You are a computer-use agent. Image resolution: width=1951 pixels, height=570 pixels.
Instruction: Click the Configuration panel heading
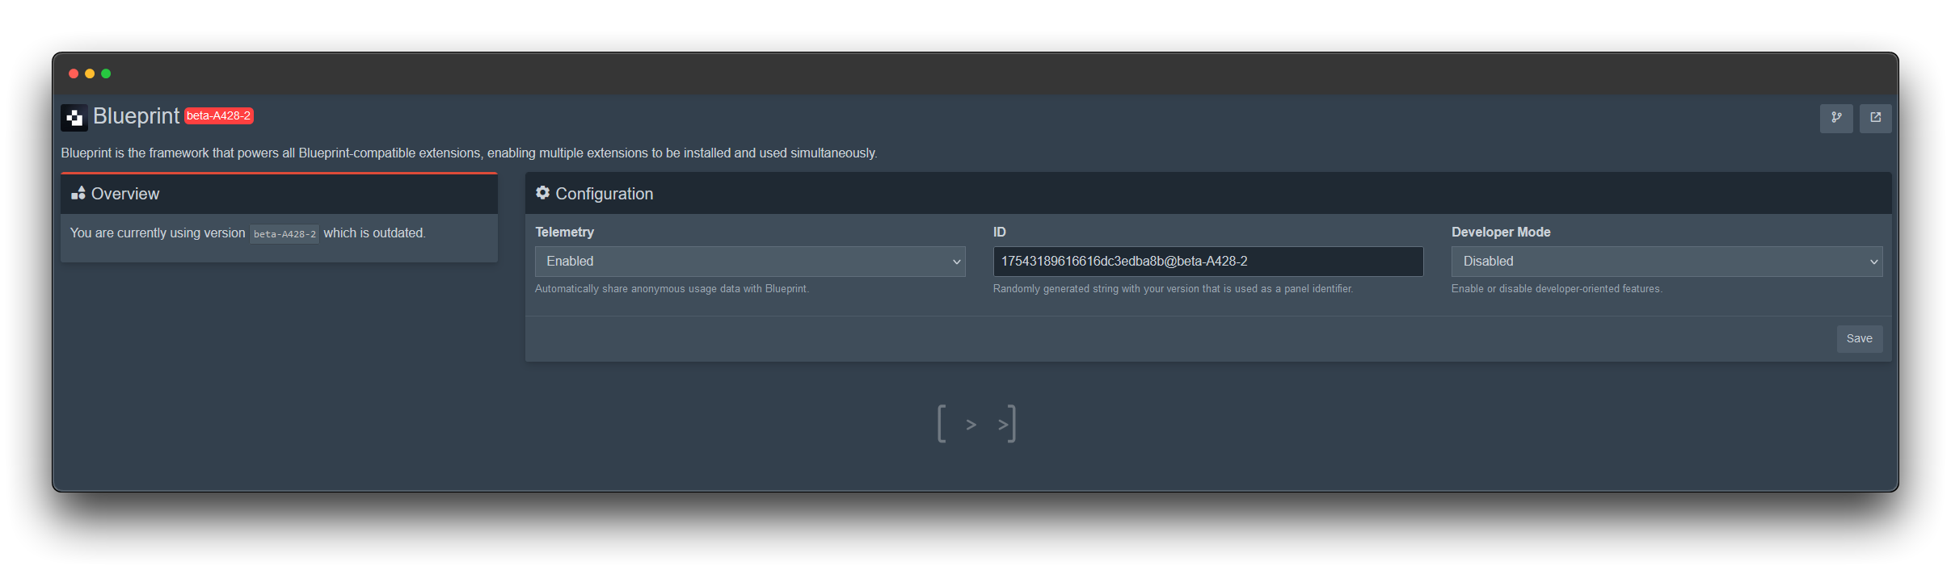coord(605,194)
